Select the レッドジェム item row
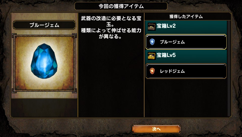 tap(186, 71)
